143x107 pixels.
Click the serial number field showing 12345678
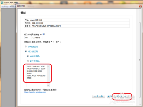point(37,38)
